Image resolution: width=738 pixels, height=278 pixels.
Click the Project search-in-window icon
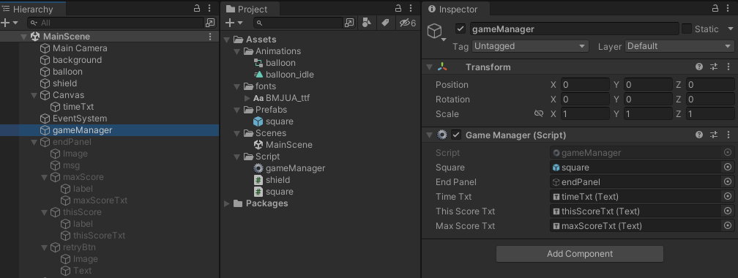point(349,23)
